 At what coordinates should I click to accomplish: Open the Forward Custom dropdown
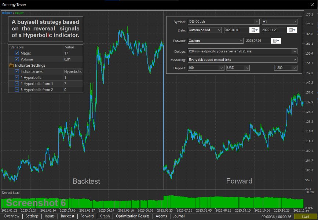215,41
